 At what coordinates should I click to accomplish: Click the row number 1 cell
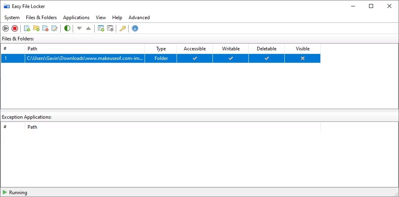(x=13, y=58)
